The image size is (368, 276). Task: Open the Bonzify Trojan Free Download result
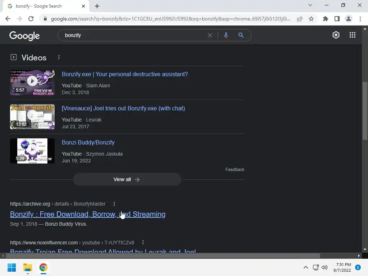coord(103,250)
